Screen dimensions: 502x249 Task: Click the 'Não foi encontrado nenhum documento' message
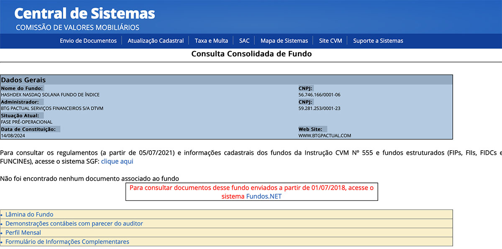90,179
